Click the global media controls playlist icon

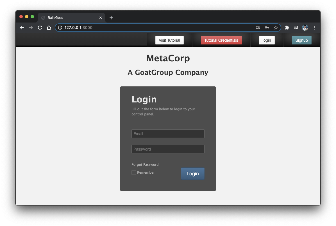(x=296, y=28)
